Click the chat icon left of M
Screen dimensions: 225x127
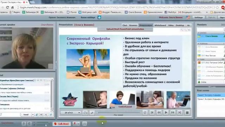click(x=37, y=115)
